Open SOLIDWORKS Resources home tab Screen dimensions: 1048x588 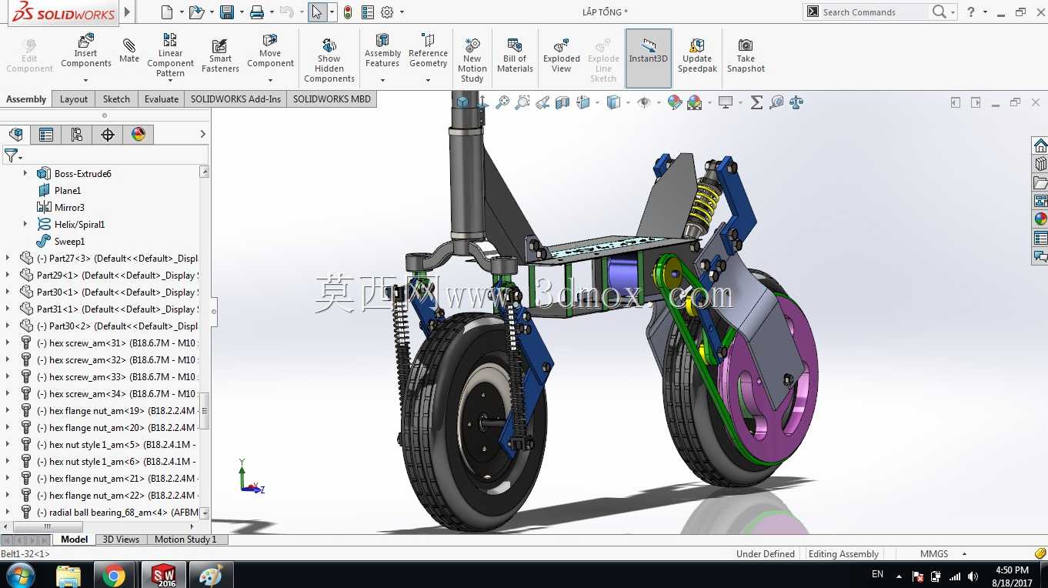tap(1040, 145)
